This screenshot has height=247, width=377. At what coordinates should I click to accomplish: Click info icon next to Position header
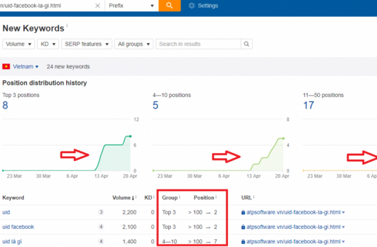click(216, 197)
